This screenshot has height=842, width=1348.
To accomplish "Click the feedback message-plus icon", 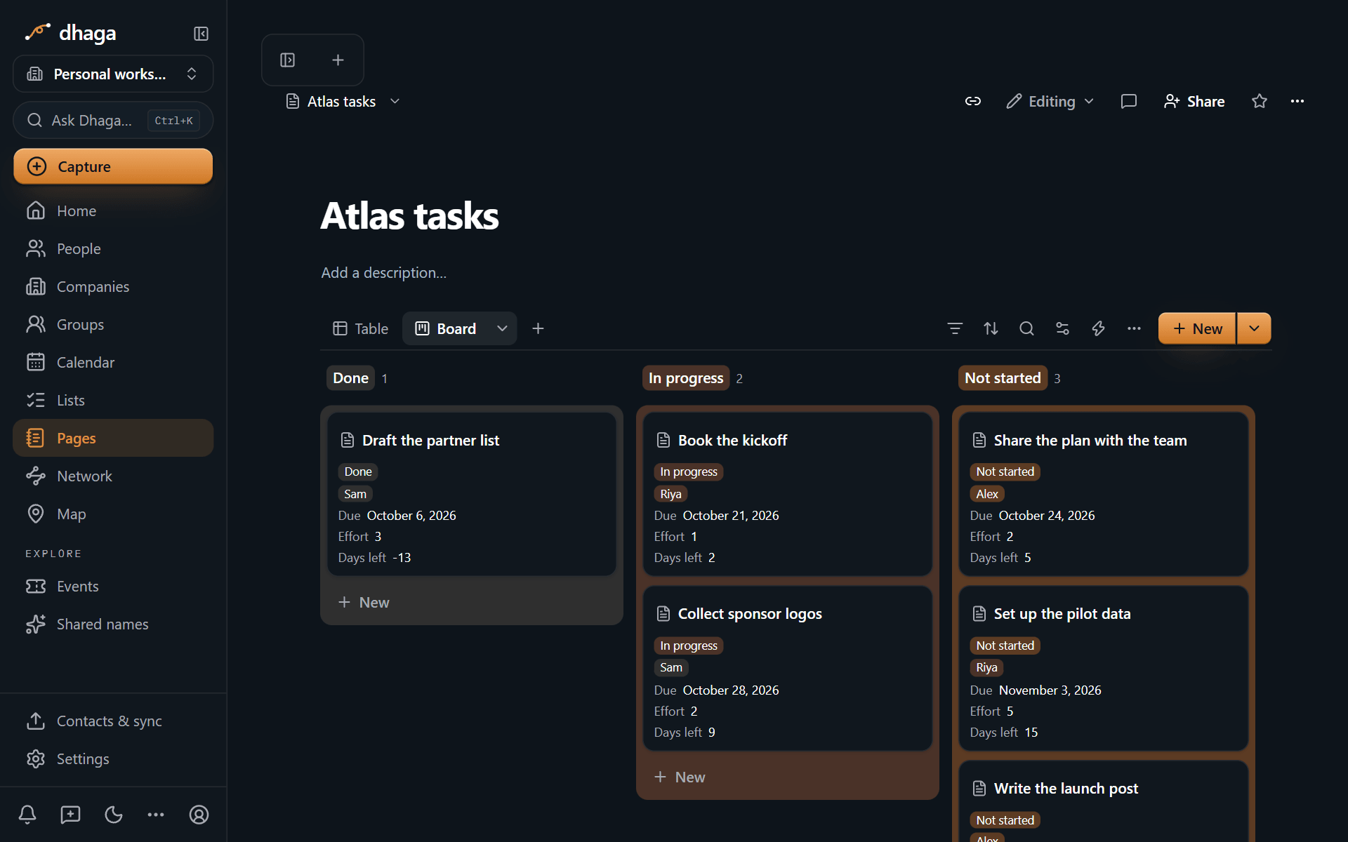I will (x=70, y=815).
